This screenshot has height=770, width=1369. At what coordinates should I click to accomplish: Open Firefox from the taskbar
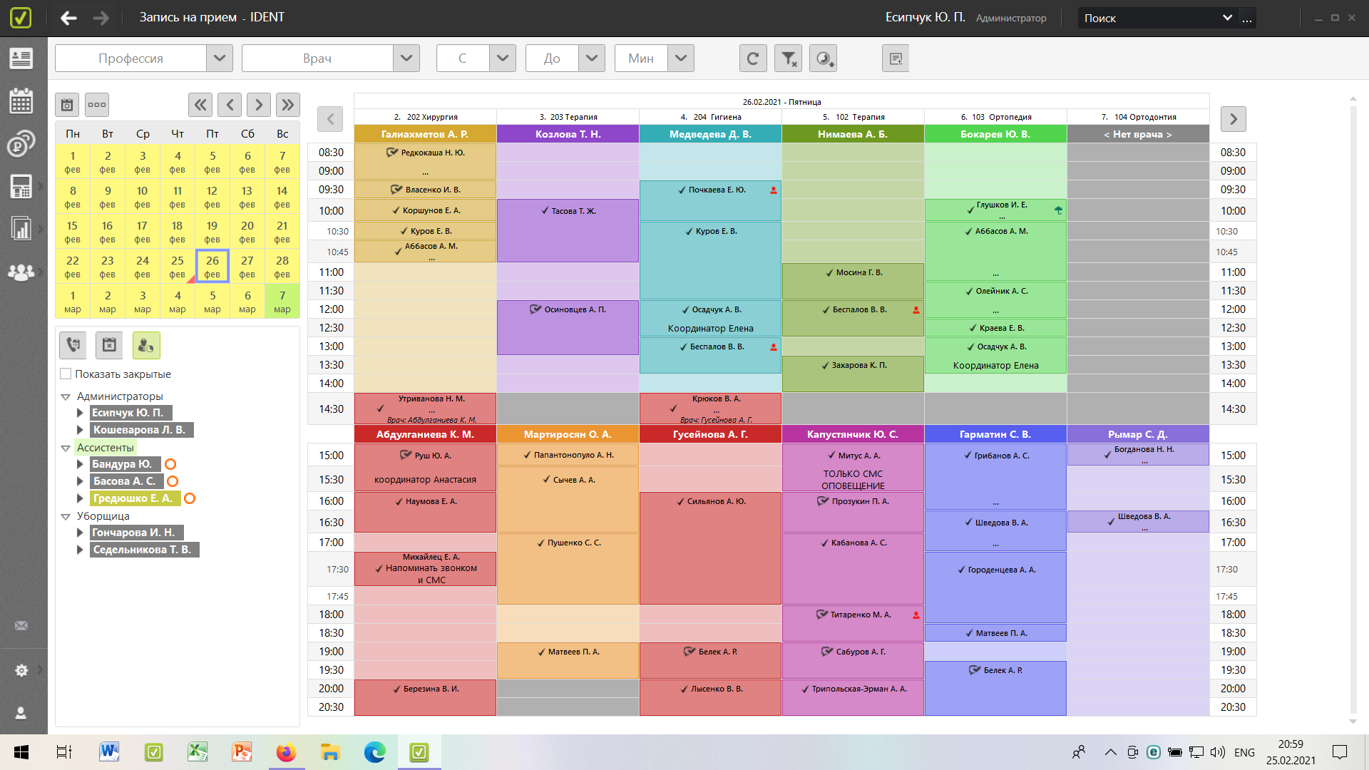click(286, 752)
